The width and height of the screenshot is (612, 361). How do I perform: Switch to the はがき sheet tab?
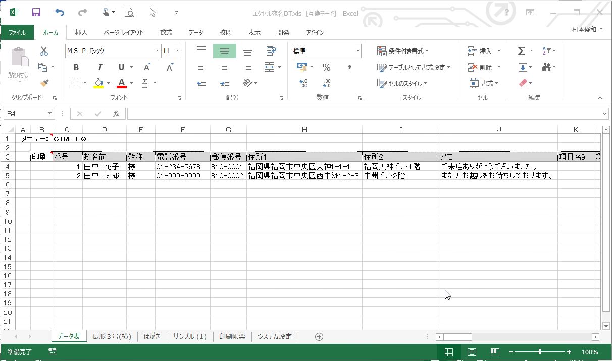(152, 336)
